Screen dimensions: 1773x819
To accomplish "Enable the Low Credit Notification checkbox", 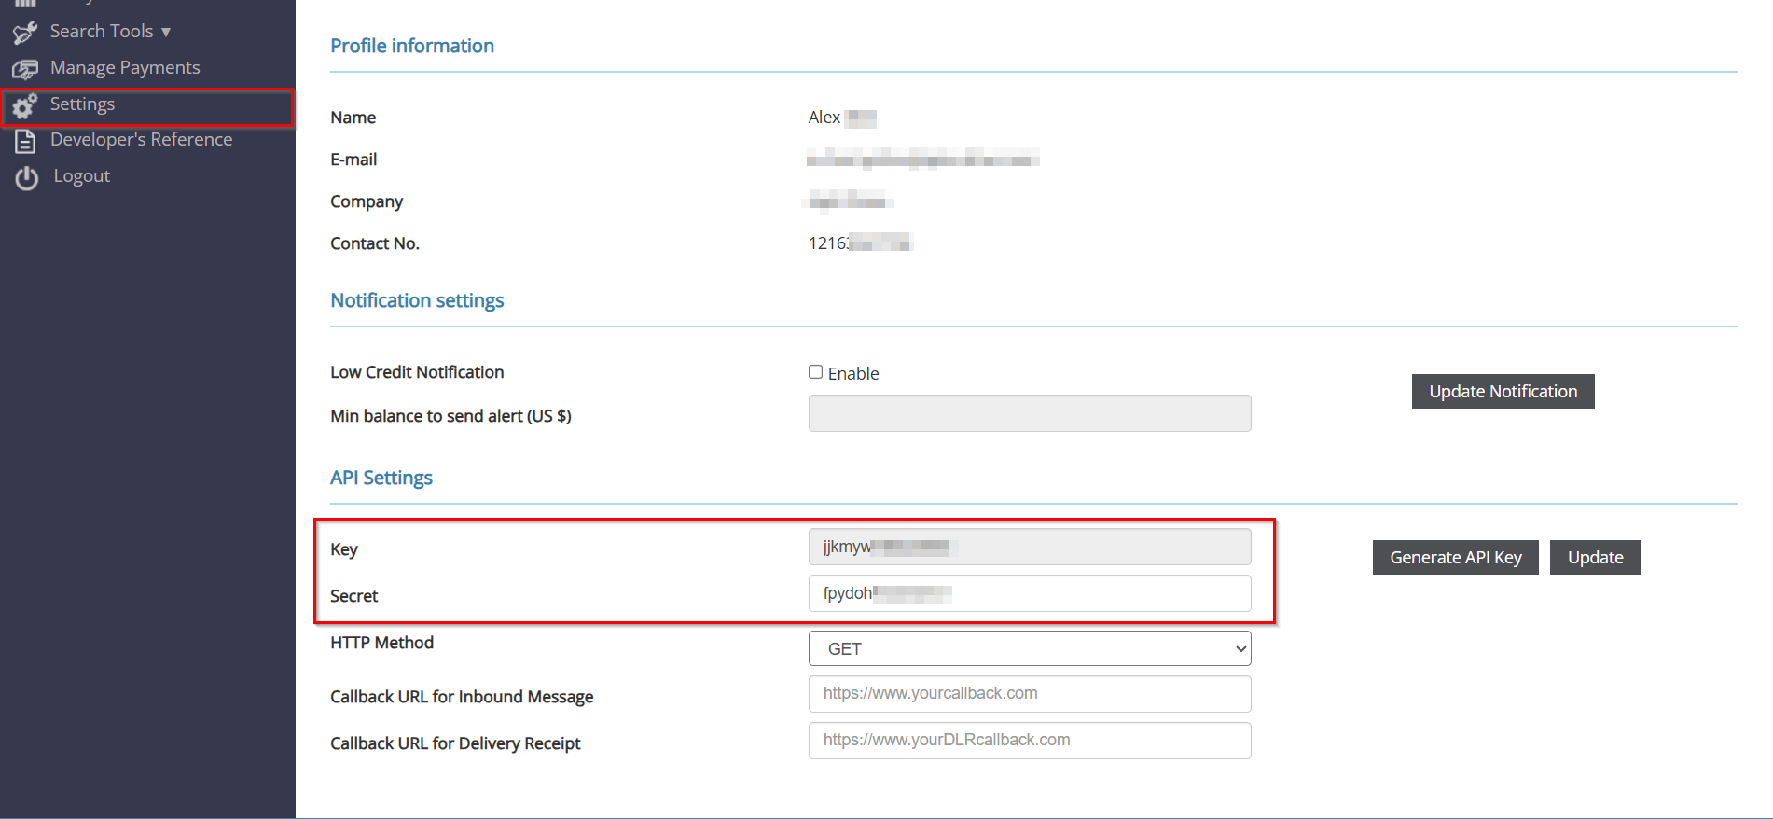I will click(x=815, y=372).
